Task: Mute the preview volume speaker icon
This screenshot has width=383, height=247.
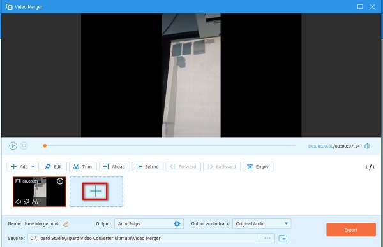Action: [x=367, y=146]
